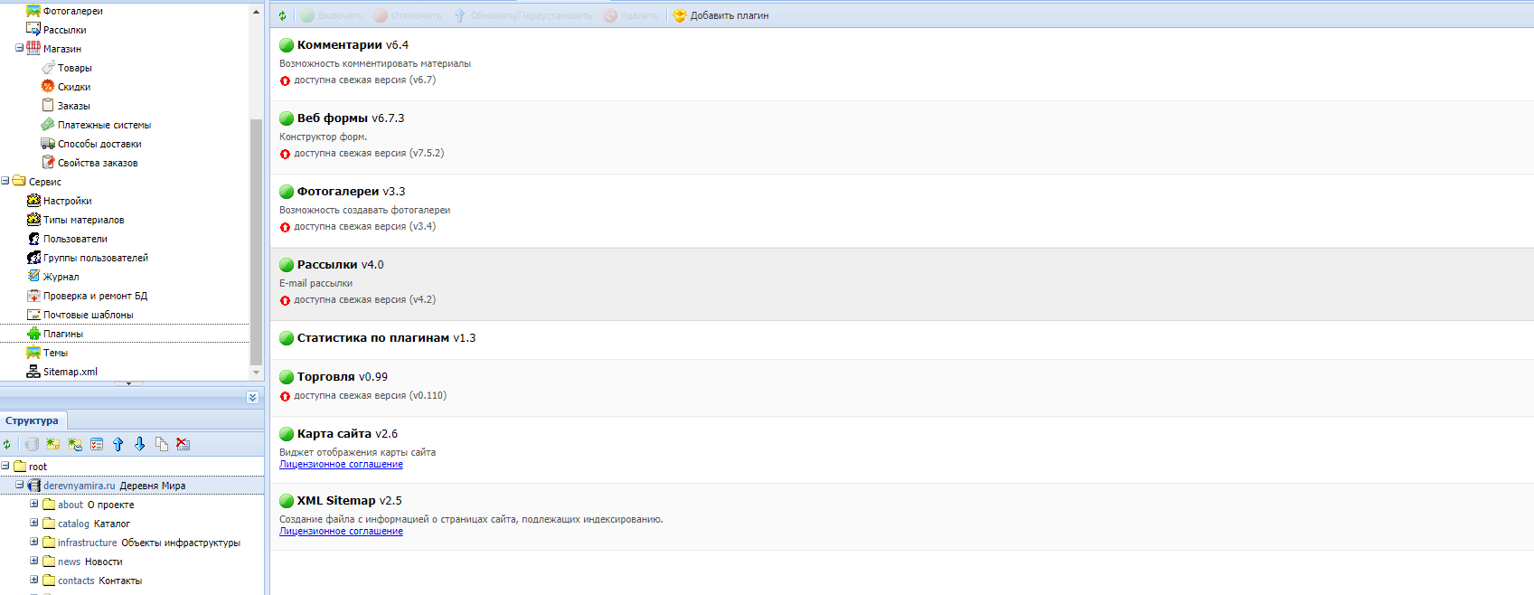This screenshot has height=595, width=1534.
Task: Click the copy pages icon in Структура toolbar
Action: click(161, 444)
